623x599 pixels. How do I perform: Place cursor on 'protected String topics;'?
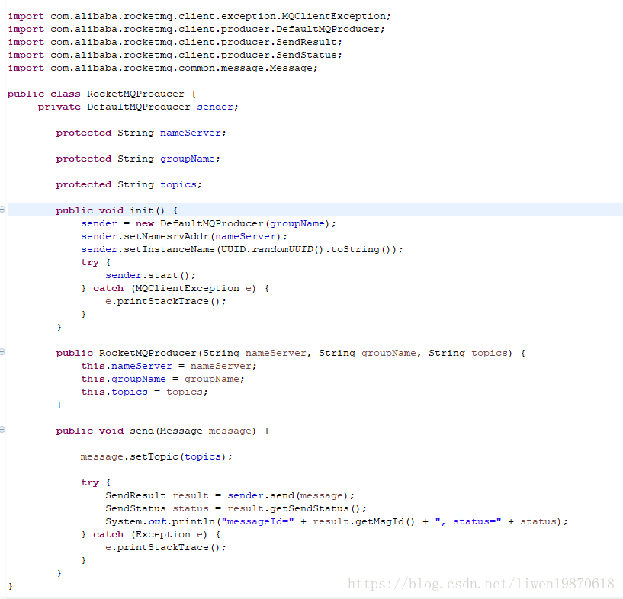pyautogui.click(x=129, y=184)
